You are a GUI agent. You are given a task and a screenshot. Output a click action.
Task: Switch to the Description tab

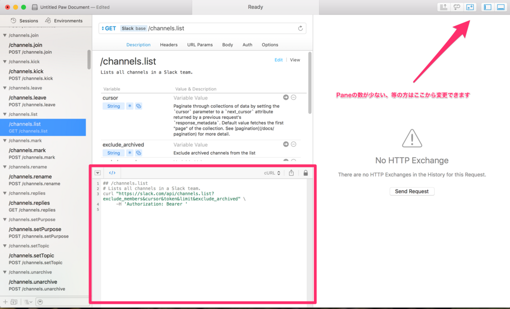pos(138,44)
